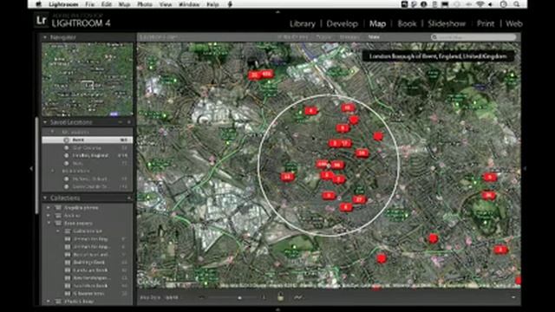
Task: Open Spotlight search in the menu bar
Action: [x=517, y=4]
